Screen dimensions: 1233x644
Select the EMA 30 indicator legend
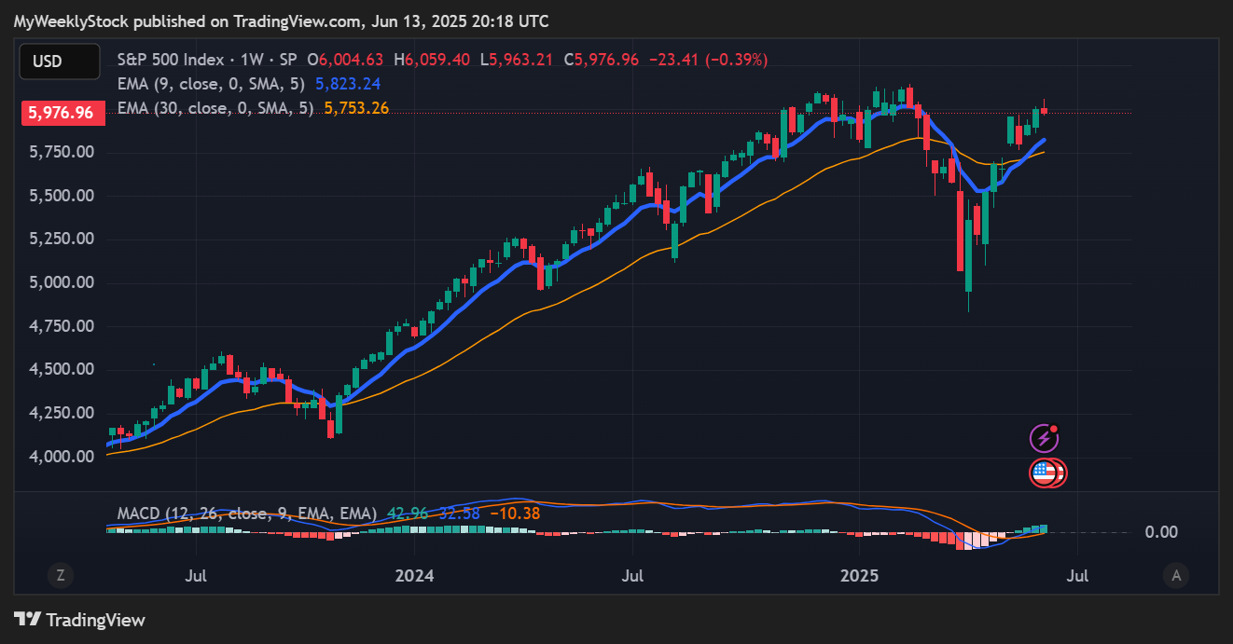click(217, 108)
